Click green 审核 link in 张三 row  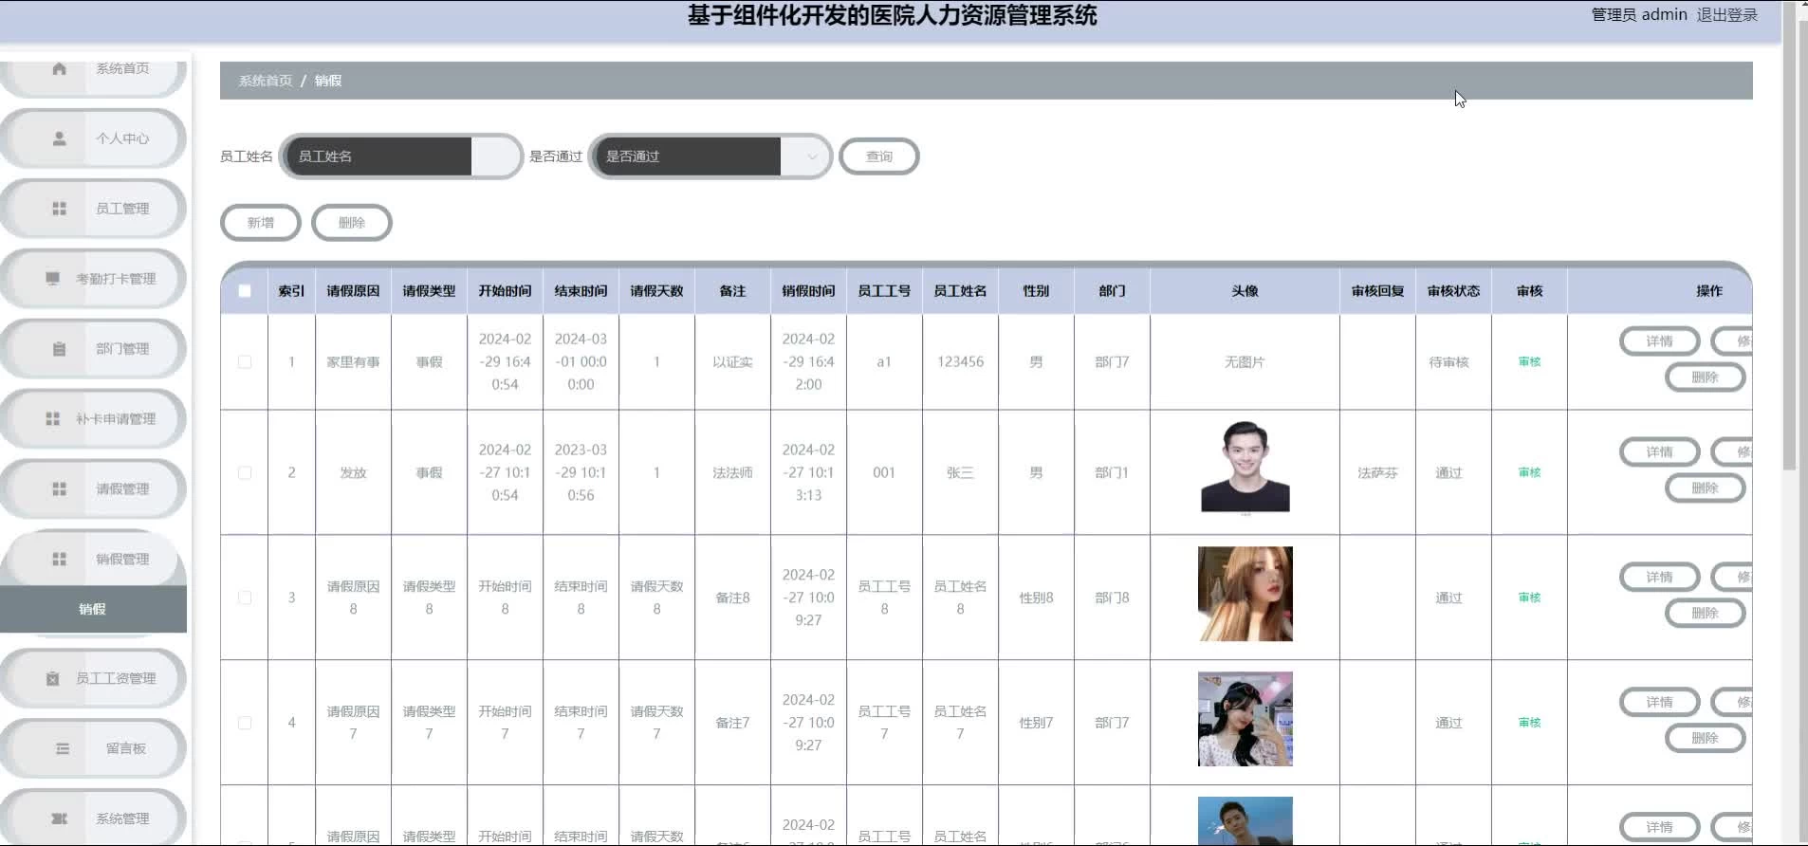point(1529,472)
